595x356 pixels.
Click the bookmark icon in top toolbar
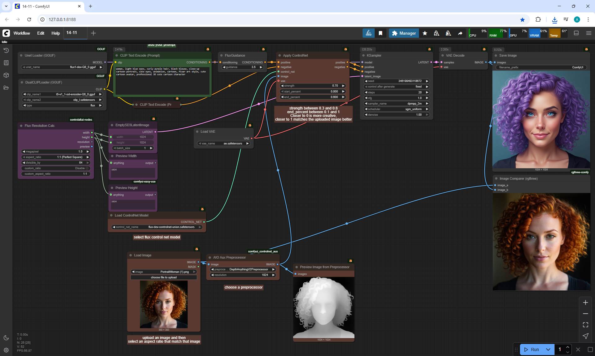click(381, 33)
